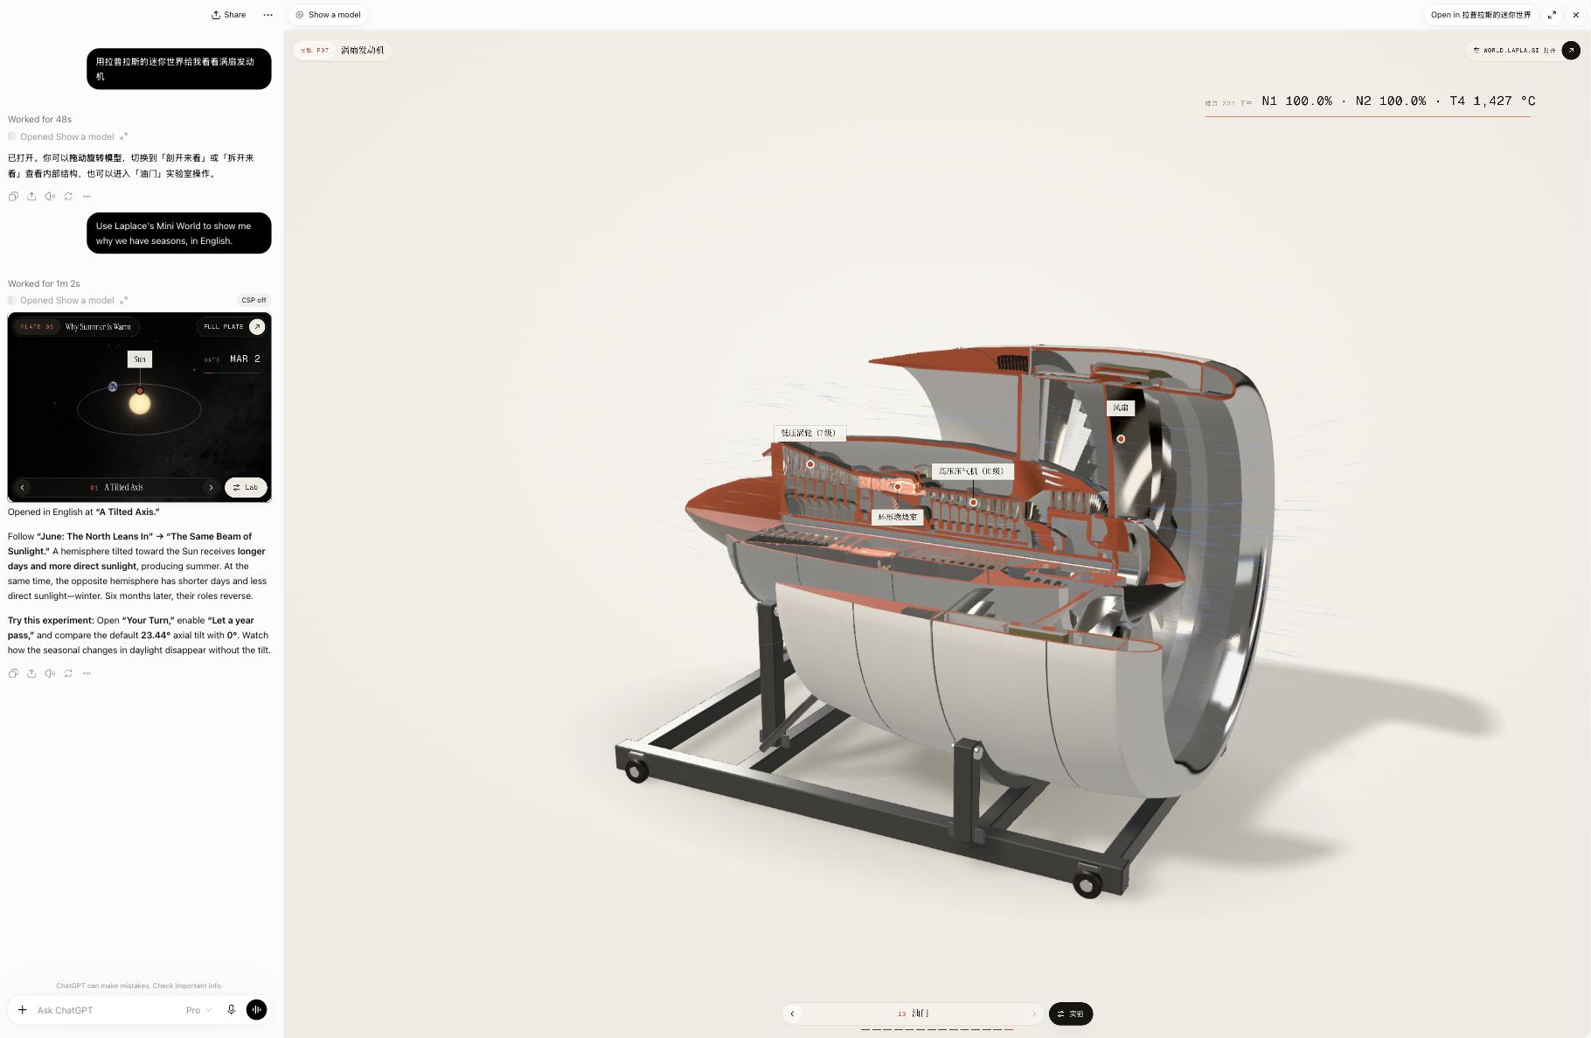Click the 涡扇发动机 plate title pill
Viewport: 1591px width, 1038px height.
click(x=343, y=50)
